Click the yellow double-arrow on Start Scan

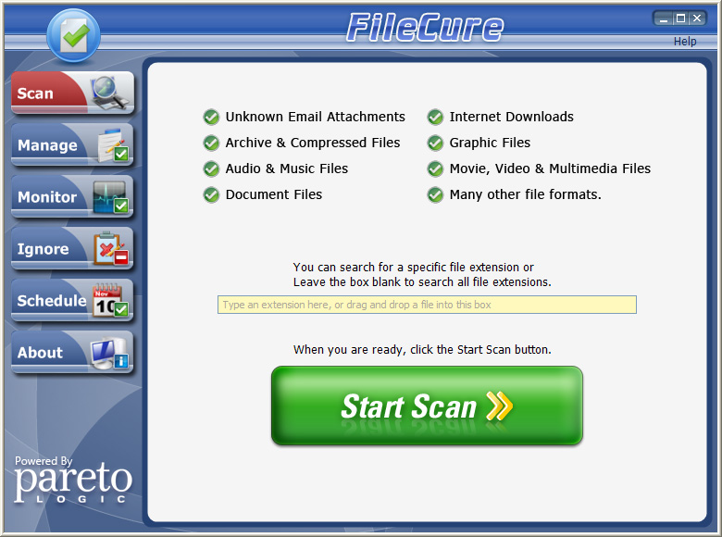pos(500,406)
